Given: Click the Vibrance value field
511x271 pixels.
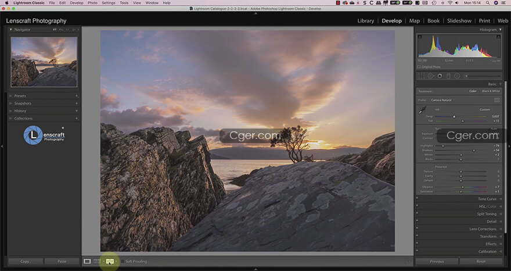Looking at the screenshot, I should pos(496,187).
